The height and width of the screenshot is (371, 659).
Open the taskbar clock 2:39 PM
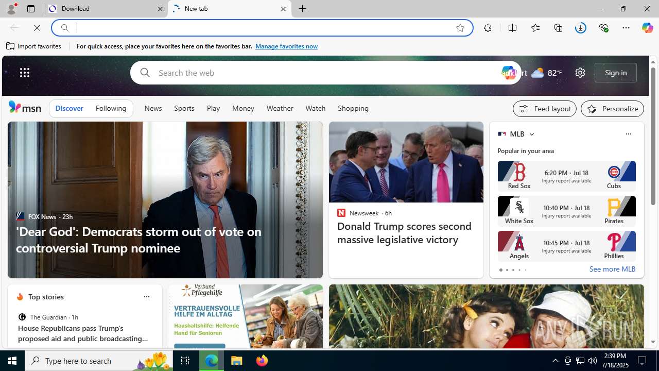pos(614,361)
